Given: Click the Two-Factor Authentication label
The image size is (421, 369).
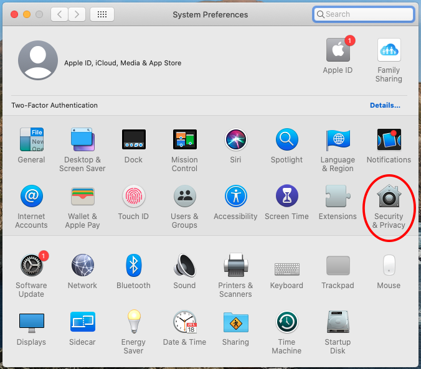Looking at the screenshot, I should point(55,105).
